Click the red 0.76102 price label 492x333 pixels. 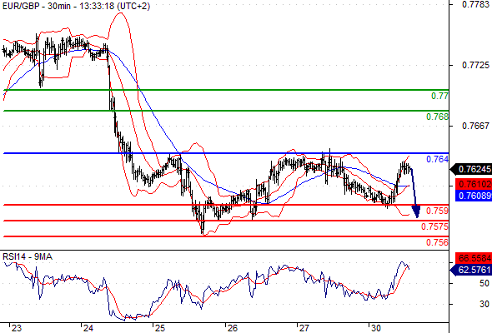(474, 184)
